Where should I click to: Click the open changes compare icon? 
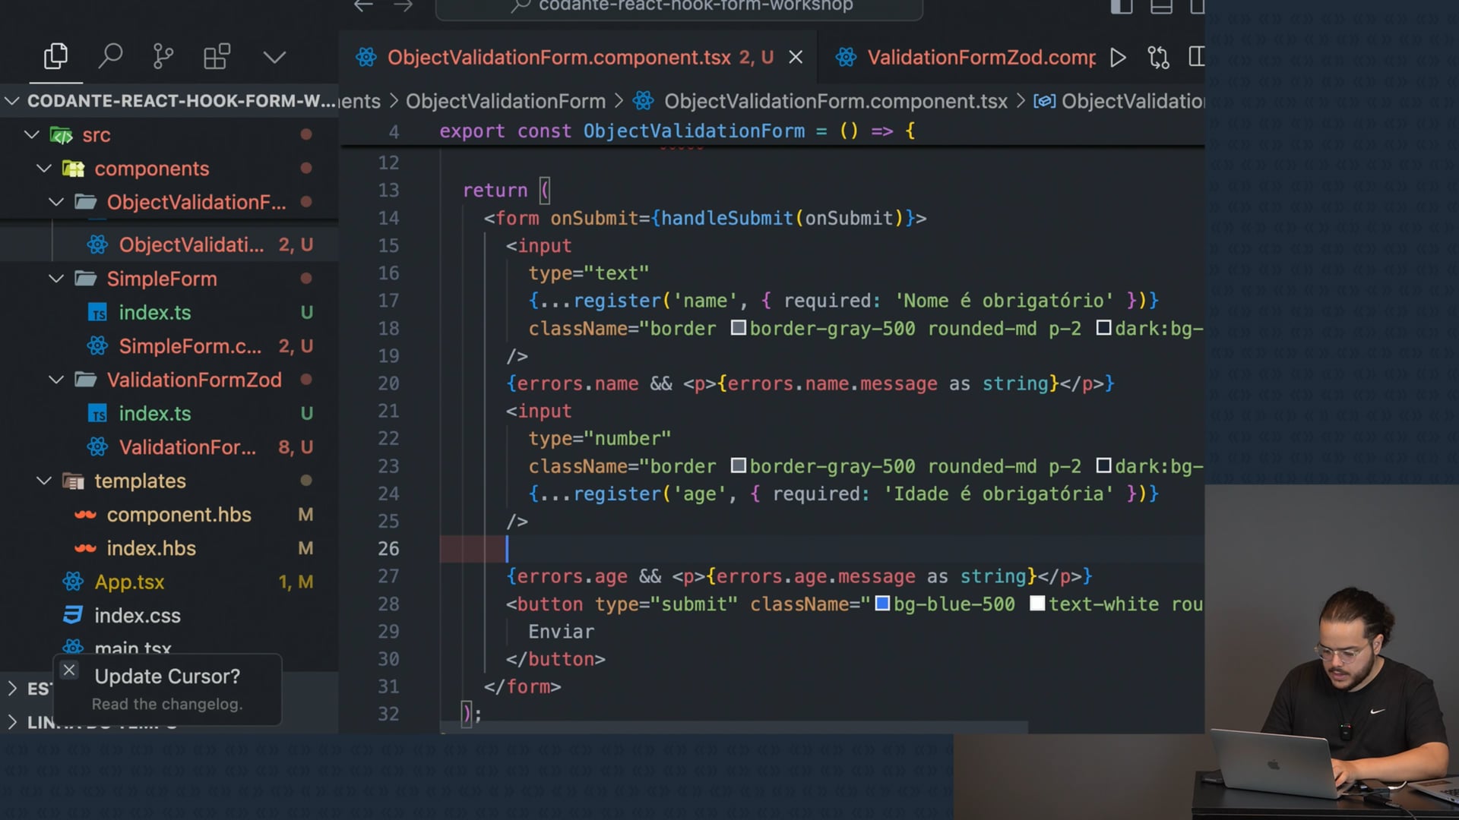tap(1158, 58)
